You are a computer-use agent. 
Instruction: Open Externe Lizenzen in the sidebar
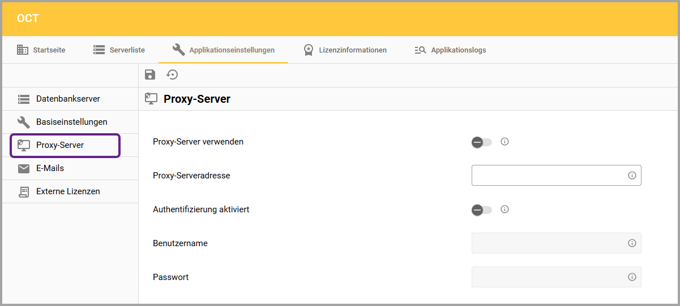[68, 191]
